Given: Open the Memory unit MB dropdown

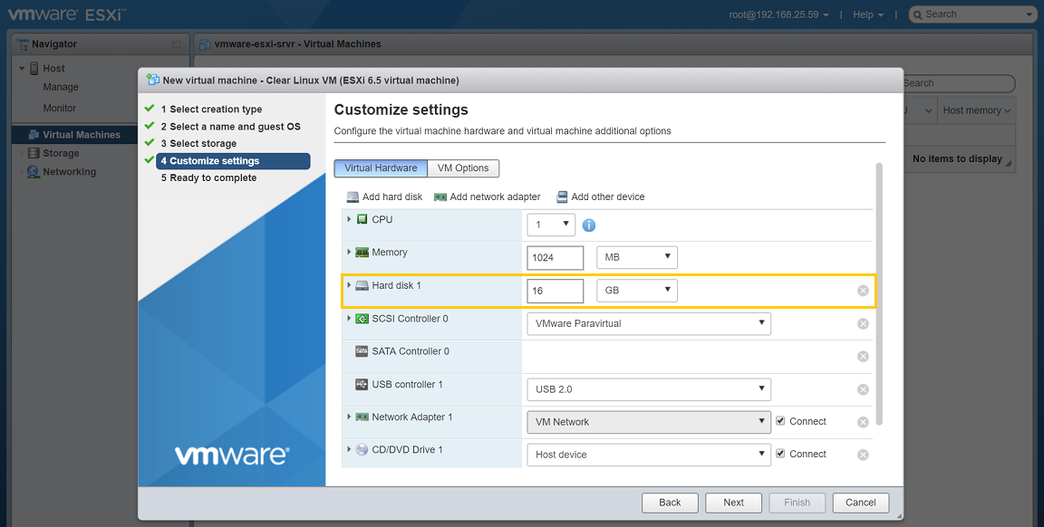Looking at the screenshot, I should (637, 257).
